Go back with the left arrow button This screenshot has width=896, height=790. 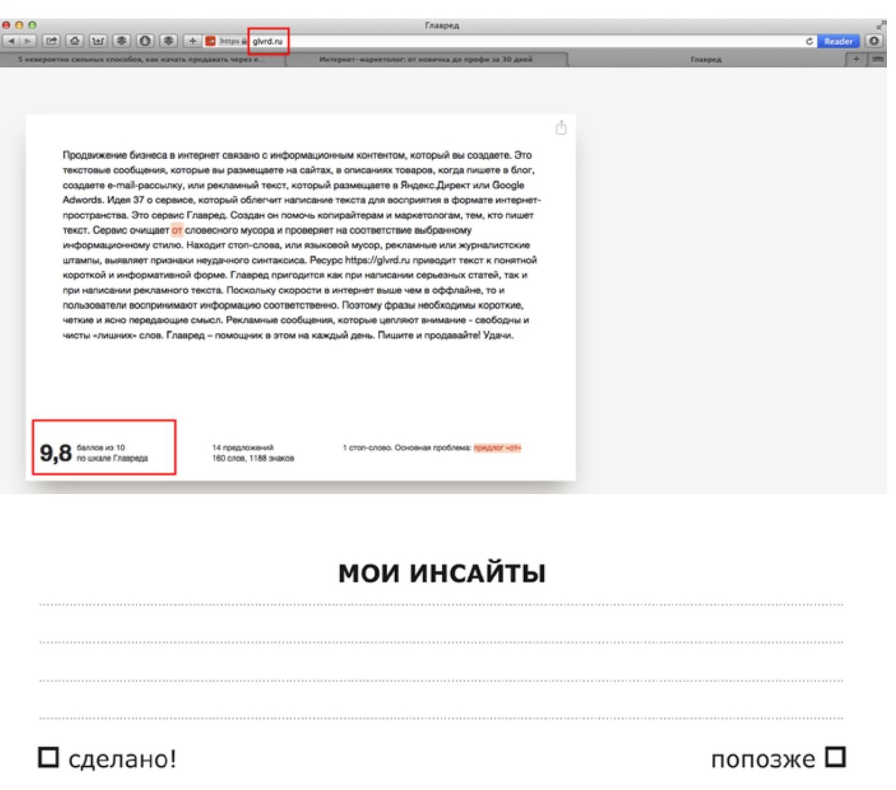point(11,41)
